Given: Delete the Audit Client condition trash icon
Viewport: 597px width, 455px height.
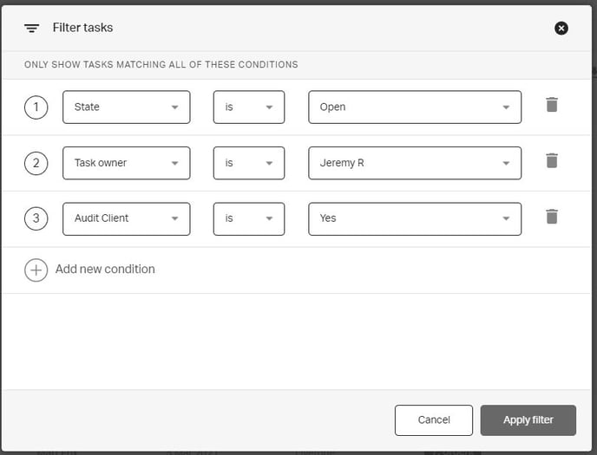Looking at the screenshot, I should coord(551,216).
